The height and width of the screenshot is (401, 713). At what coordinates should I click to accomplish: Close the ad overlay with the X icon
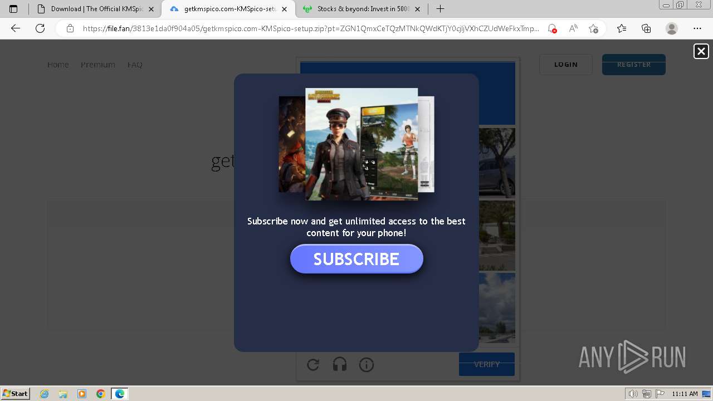pyautogui.click(x=701, y=51)
